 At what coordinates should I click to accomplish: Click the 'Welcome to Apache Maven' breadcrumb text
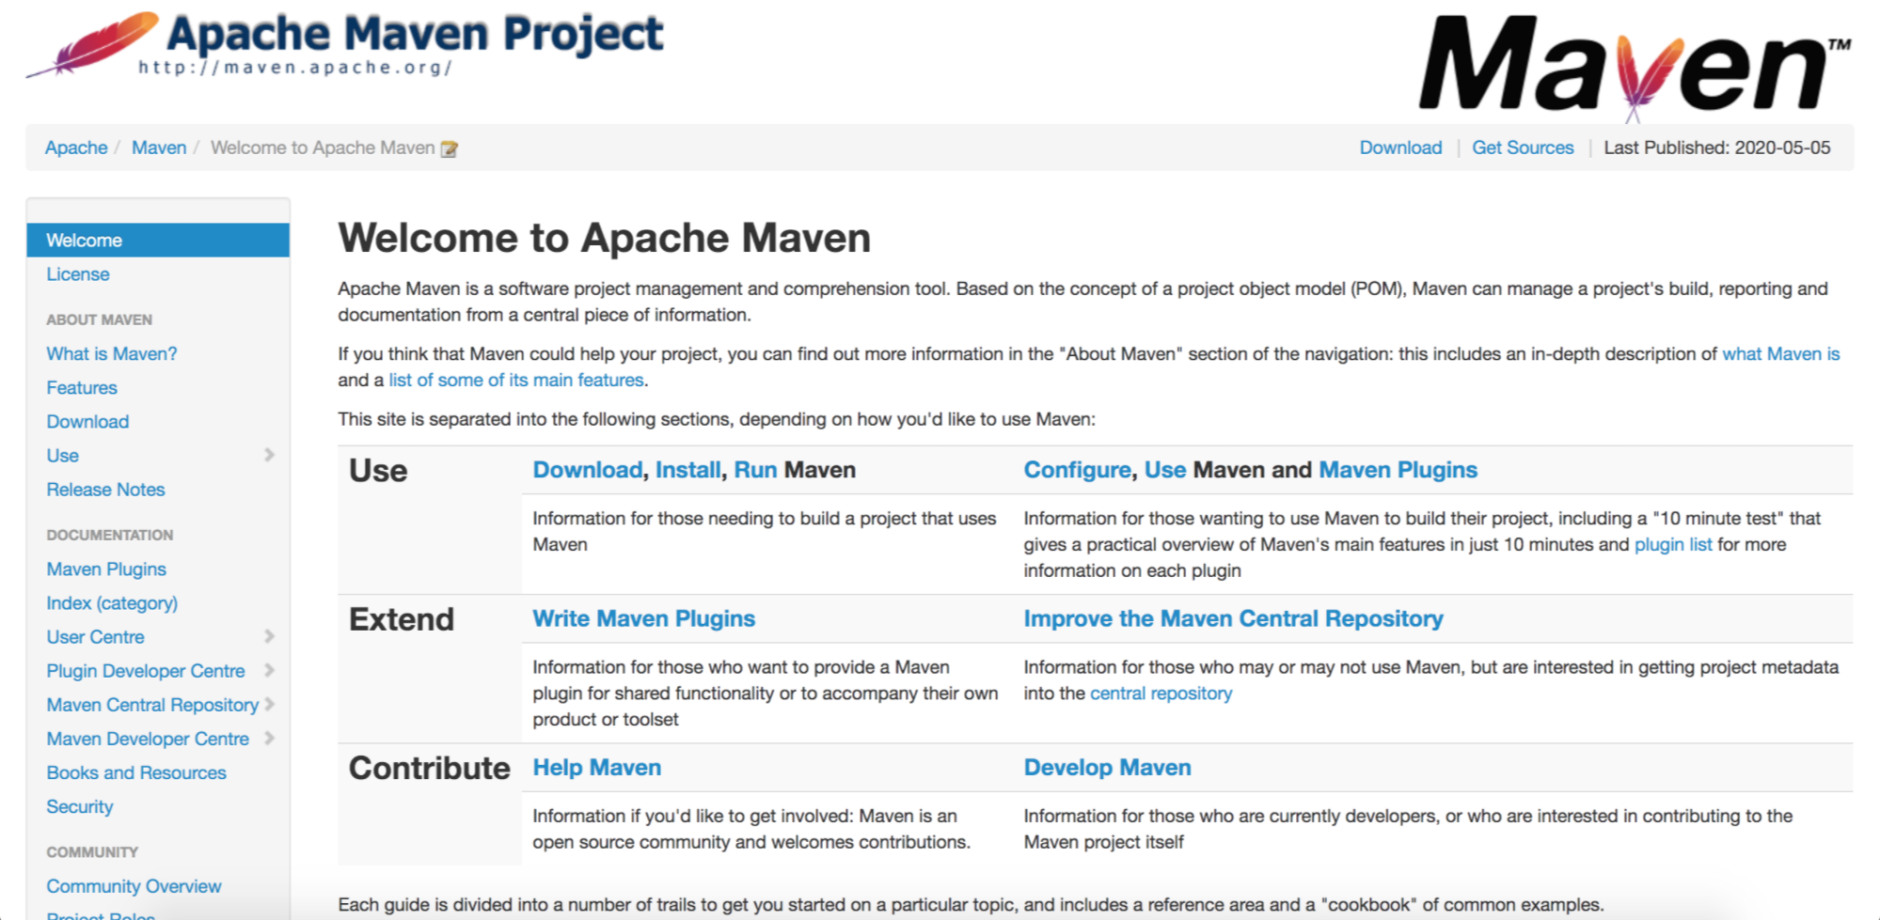click(x=323, y=148)
